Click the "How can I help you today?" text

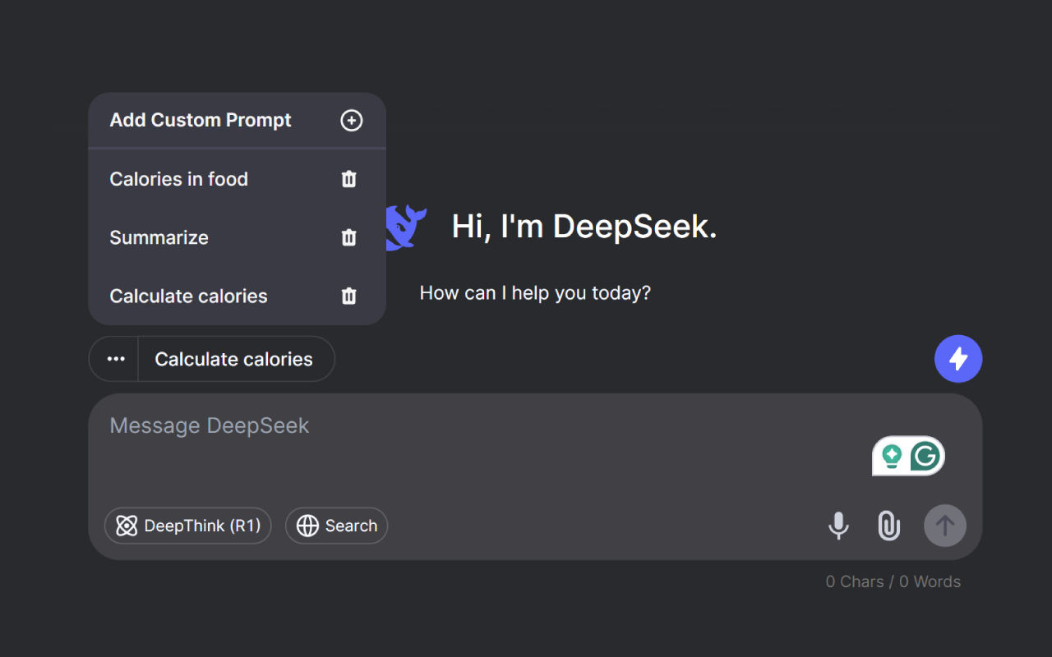click(x=535, y=293)
